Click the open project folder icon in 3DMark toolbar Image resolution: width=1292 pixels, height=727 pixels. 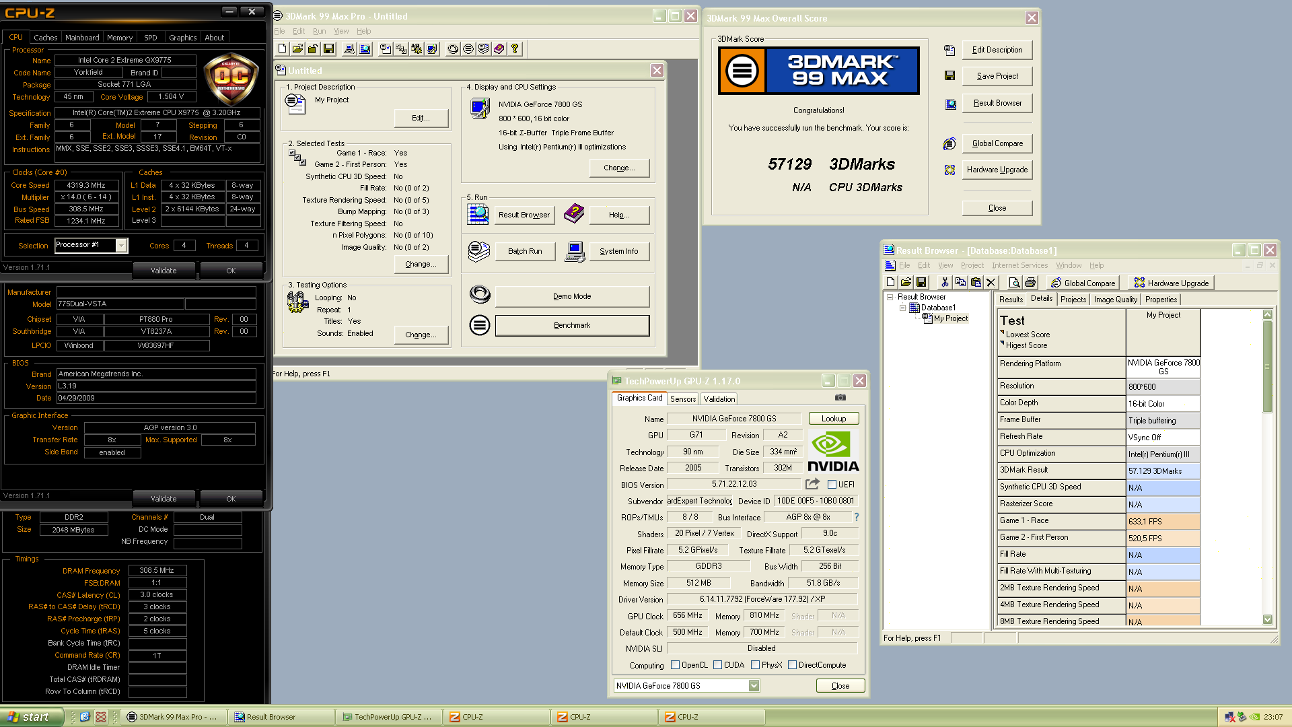tap(297, 48)
